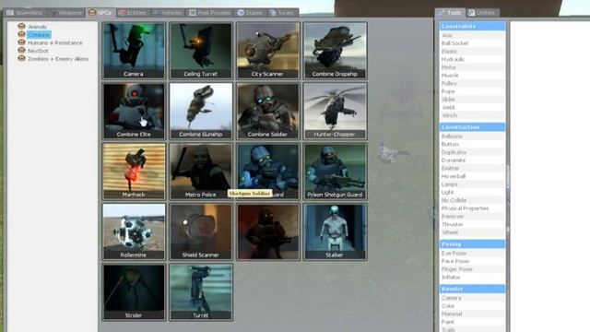This screenshot has height=332, width=590.
Task: Select the unlabeled red-eyed soldier tile beside Stalker
Action: coord(268,231)
